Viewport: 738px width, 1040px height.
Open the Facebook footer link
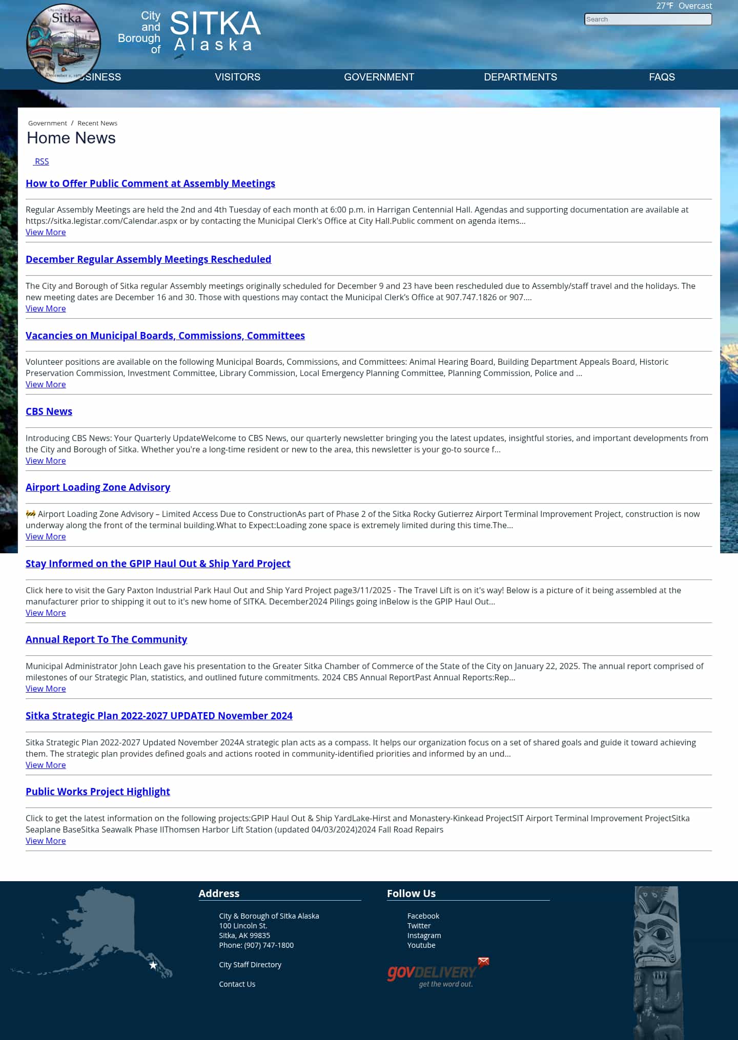coord(423,916)
